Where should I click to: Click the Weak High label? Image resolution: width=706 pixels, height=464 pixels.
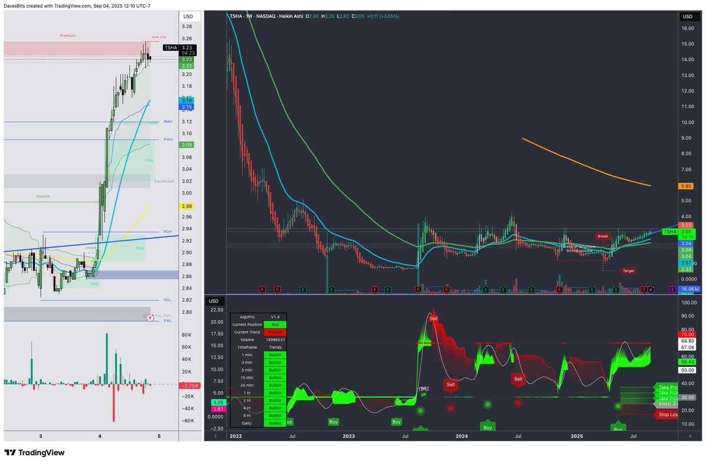159,36
